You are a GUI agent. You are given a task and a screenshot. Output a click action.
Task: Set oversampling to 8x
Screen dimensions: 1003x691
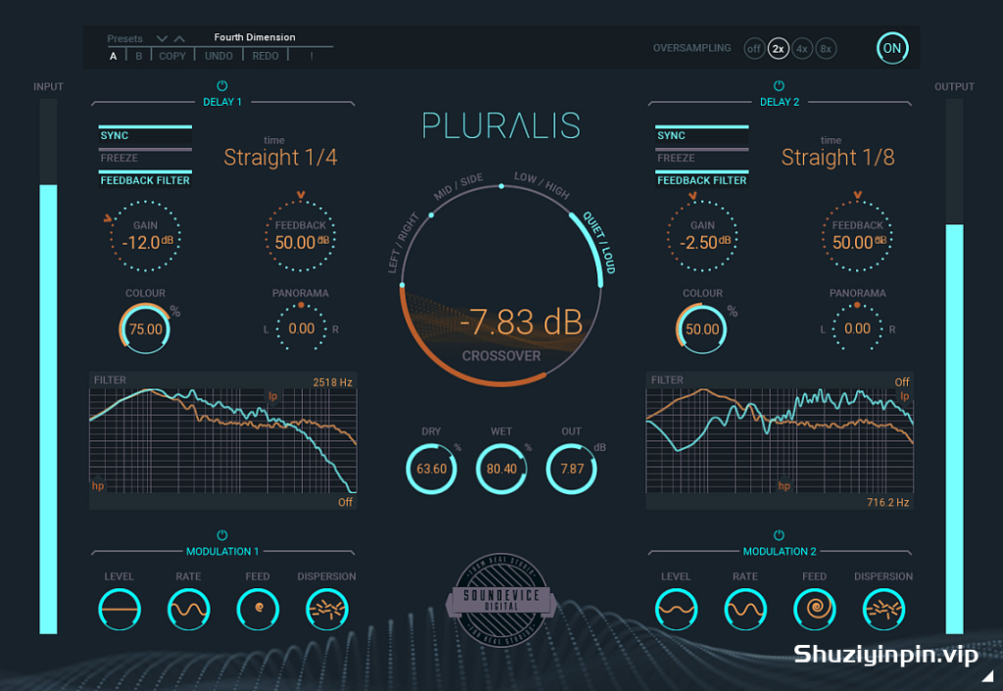click(x=826, y=49)
